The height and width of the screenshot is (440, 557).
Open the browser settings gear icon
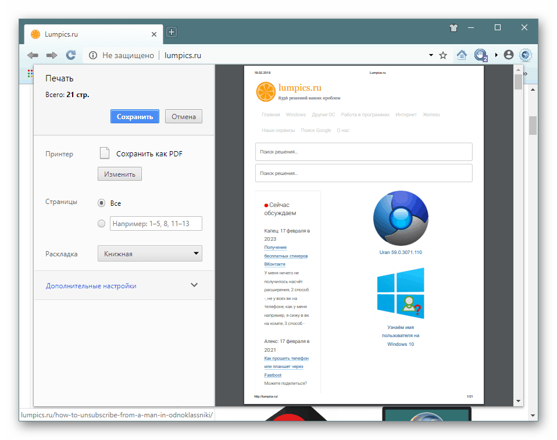tap(526, 55)
